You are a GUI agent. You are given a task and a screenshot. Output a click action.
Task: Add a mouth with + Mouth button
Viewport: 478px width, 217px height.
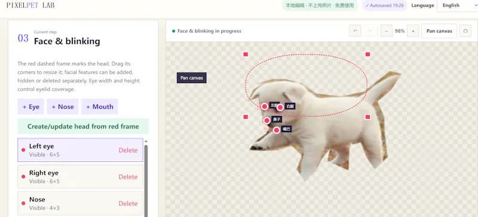(x=99, y=106)
